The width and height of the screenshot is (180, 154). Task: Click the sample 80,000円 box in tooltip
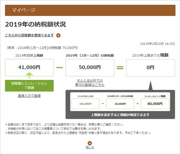coord(155,104)
